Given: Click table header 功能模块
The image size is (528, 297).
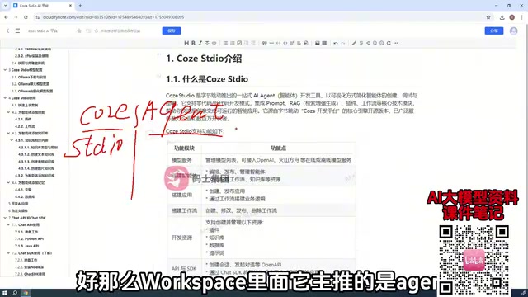Looking at the screenshot, I should coord(184,148).
